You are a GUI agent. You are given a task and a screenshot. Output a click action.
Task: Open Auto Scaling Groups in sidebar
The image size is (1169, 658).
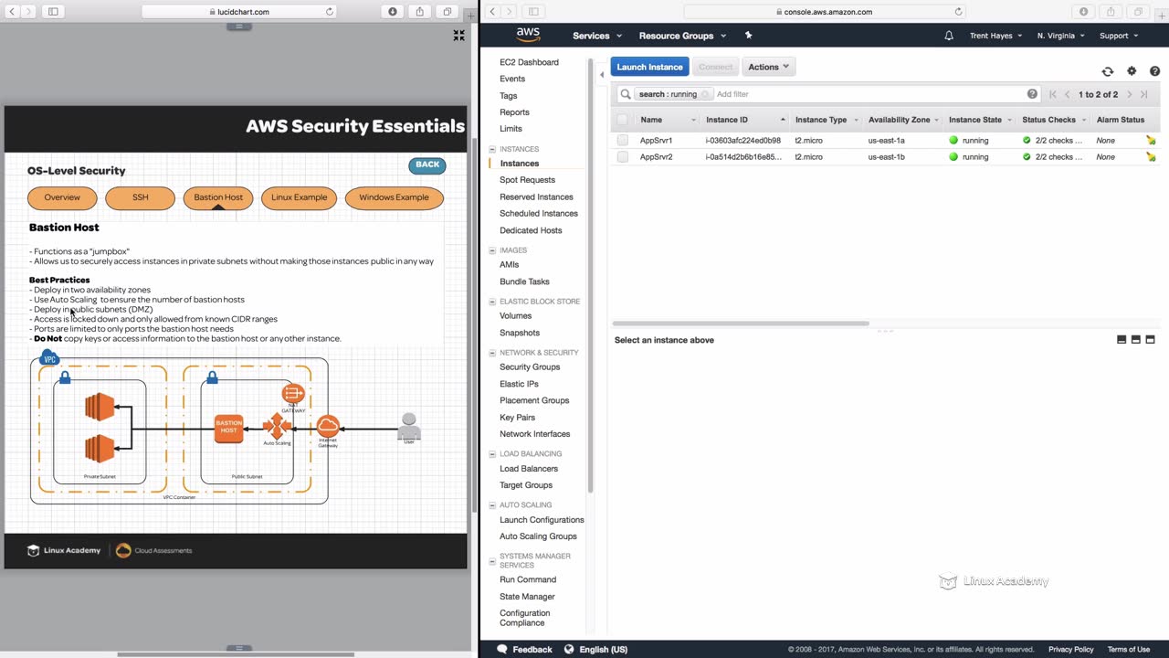pos(538,536)
